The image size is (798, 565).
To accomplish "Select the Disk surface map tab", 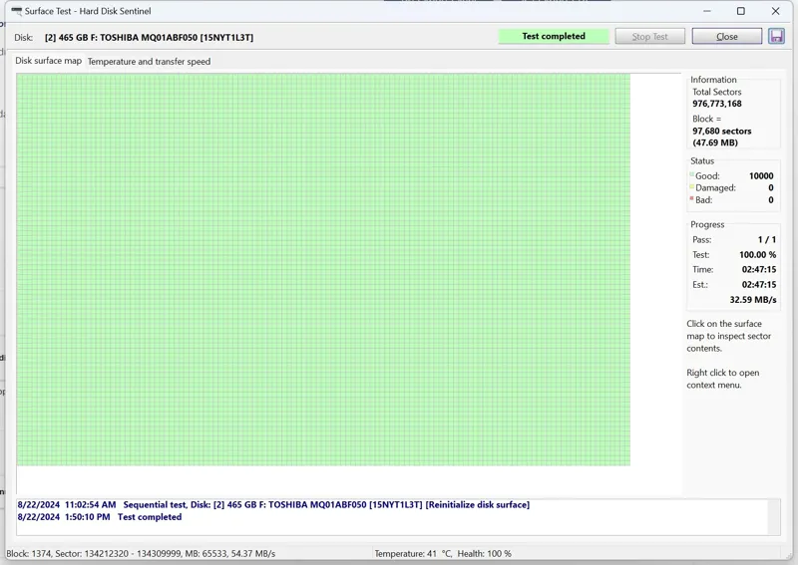I will click(x=48, y=61).
